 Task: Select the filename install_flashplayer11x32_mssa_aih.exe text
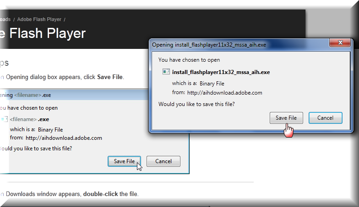coord(221,72)
